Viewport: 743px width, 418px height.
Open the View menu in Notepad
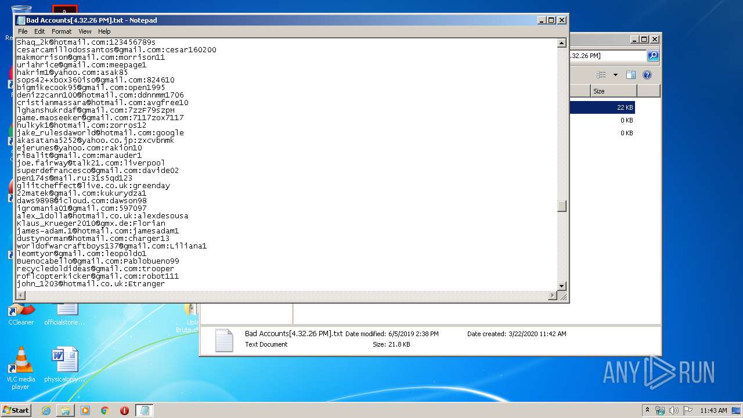click(x=85, y=31)
